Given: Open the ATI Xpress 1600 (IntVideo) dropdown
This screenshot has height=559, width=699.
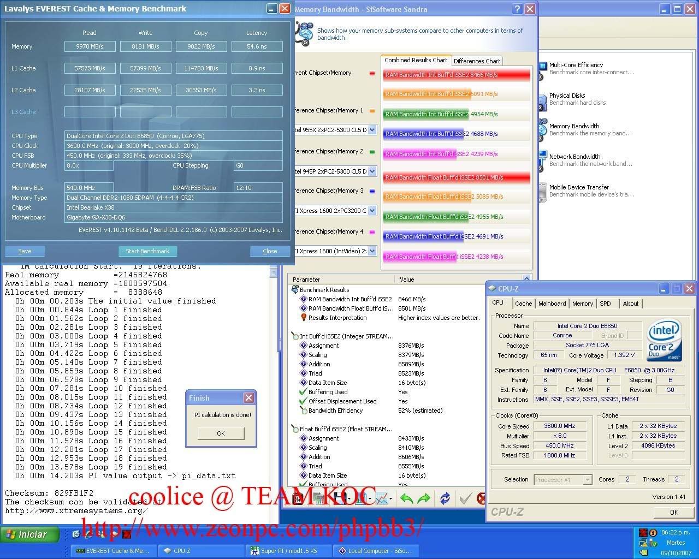Looking at the screenshot, I should tap(372, 251).
